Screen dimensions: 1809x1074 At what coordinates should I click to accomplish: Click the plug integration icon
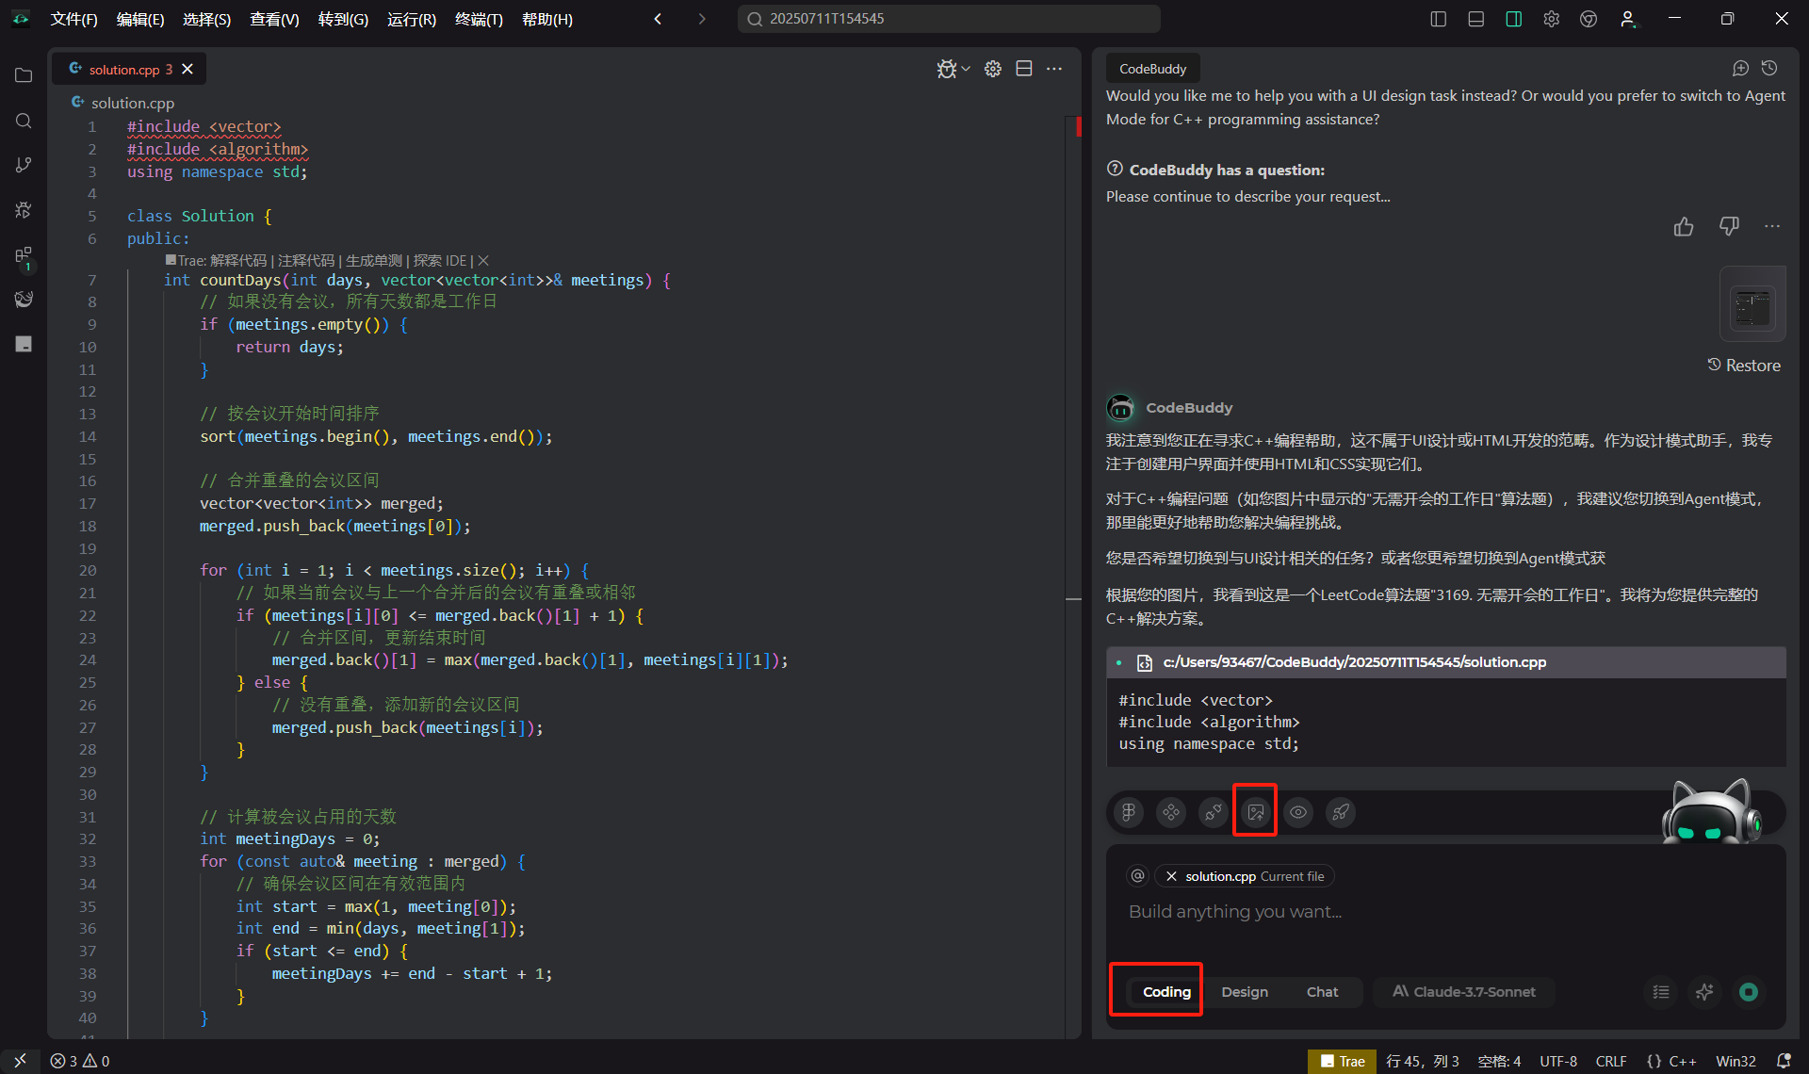1213,811
